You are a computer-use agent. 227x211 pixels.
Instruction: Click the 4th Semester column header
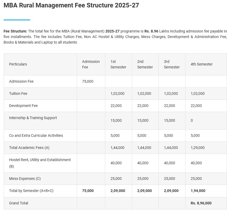pos(202,64)
